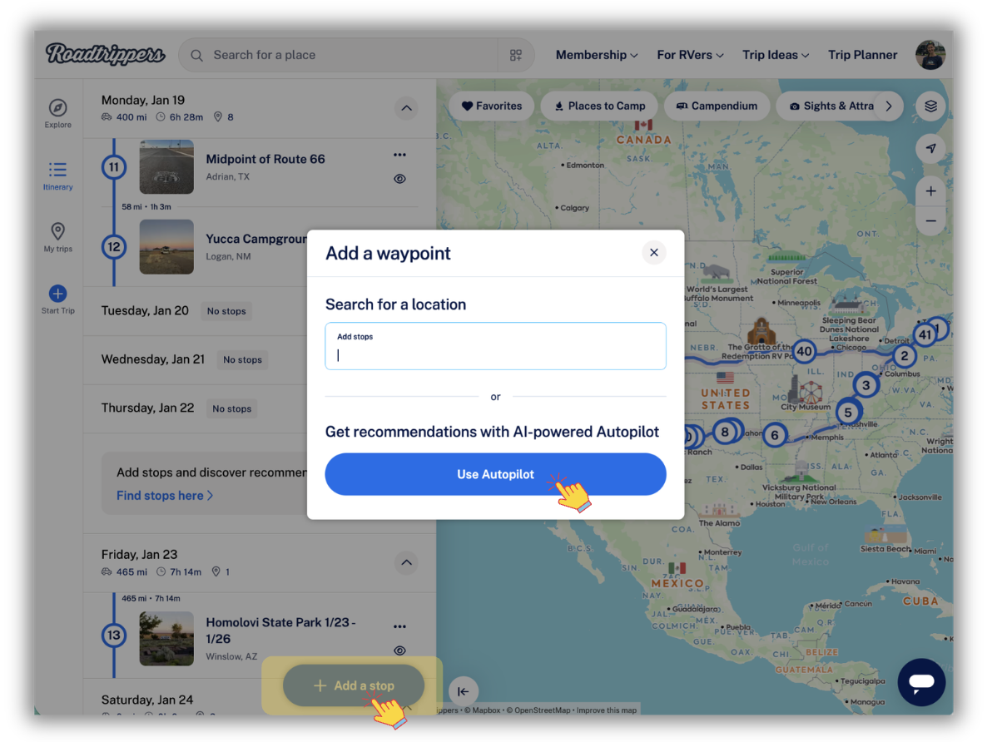
Task: Toggle visibility of Homolovi State Park
Action: pos(399,650)
